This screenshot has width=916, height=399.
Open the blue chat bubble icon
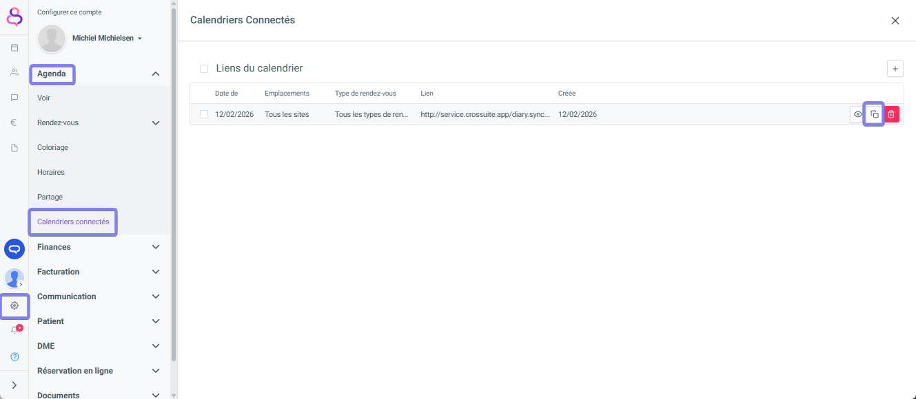(x=14, y=249)
